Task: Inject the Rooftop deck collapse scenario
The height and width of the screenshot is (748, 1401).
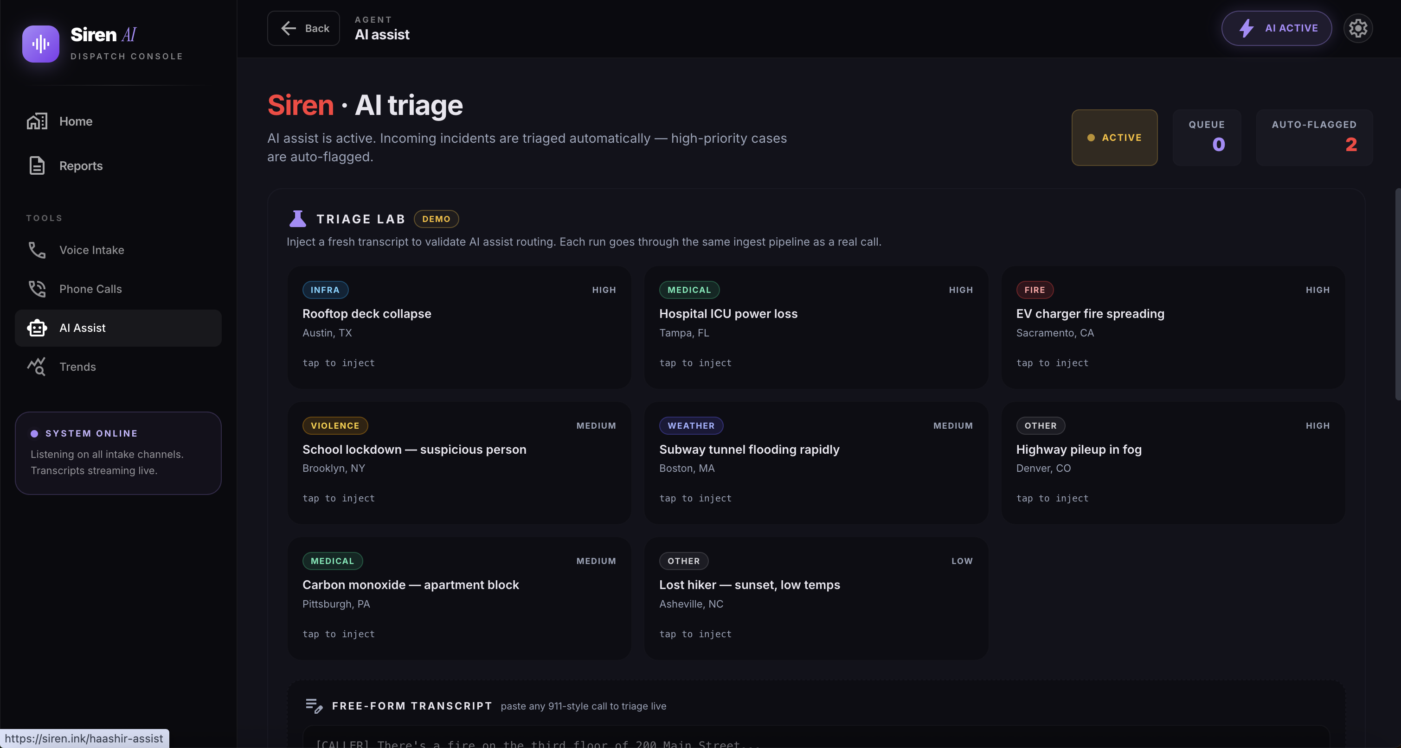Action: pyautogui.click(x=459, y=327)
